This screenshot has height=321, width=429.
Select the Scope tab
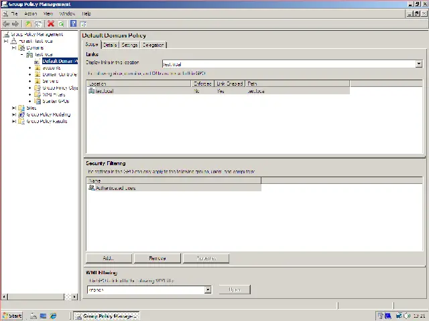92,45
